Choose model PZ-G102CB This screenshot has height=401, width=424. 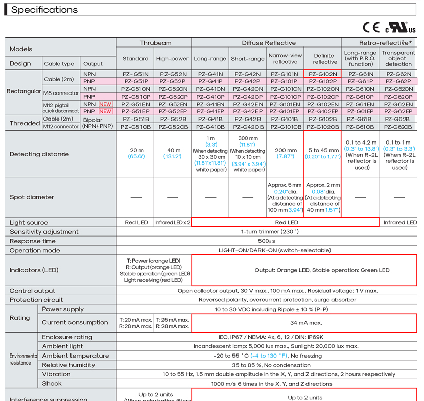click(322, 127)
